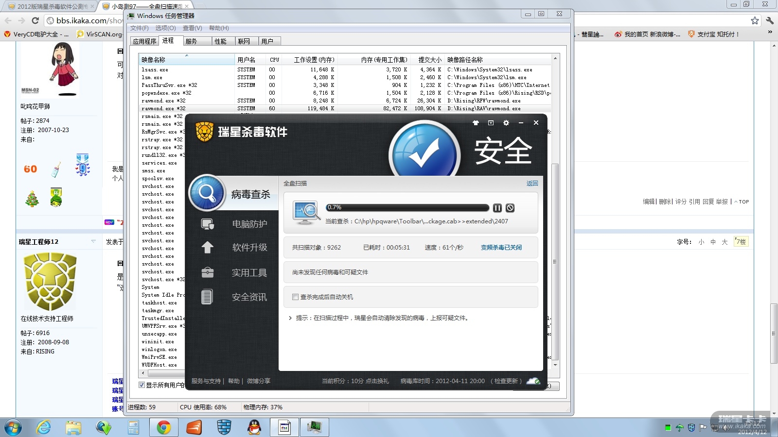Show more bookmarks overflow chevron
Viewport: 778px width, 437px height.
770,32
